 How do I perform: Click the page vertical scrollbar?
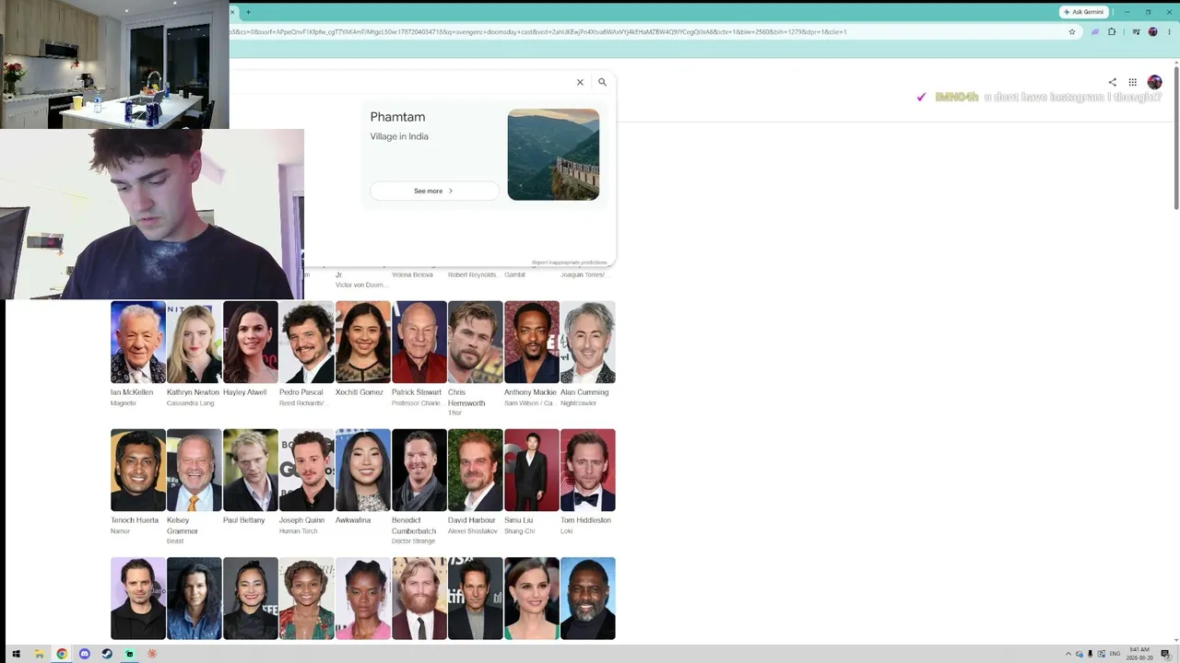(x=1176, y=138)
